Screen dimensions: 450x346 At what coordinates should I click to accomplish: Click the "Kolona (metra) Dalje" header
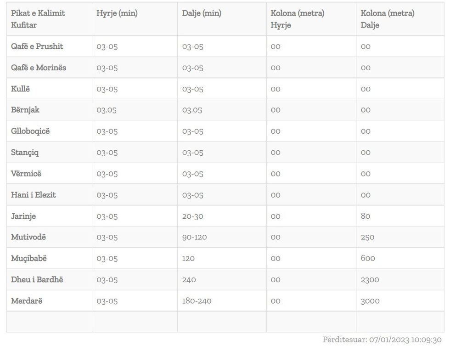coord(388,19)
